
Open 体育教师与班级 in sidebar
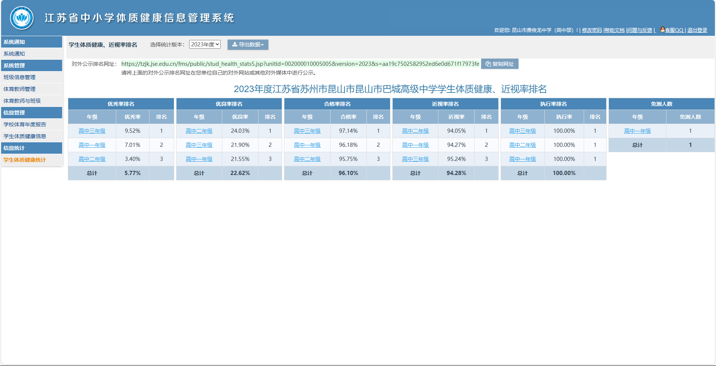(x=32, y=101)
